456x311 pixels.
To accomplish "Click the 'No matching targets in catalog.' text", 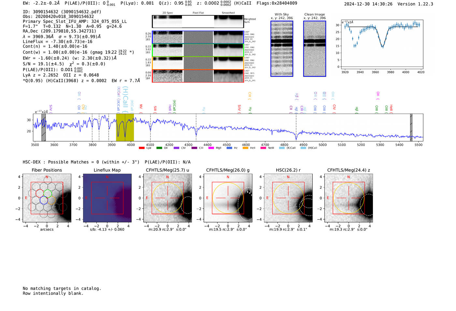I will [62, 288].
